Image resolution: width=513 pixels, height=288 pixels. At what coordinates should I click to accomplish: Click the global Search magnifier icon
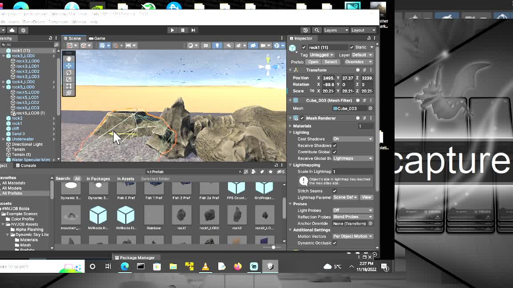click(x=317, y=30)
